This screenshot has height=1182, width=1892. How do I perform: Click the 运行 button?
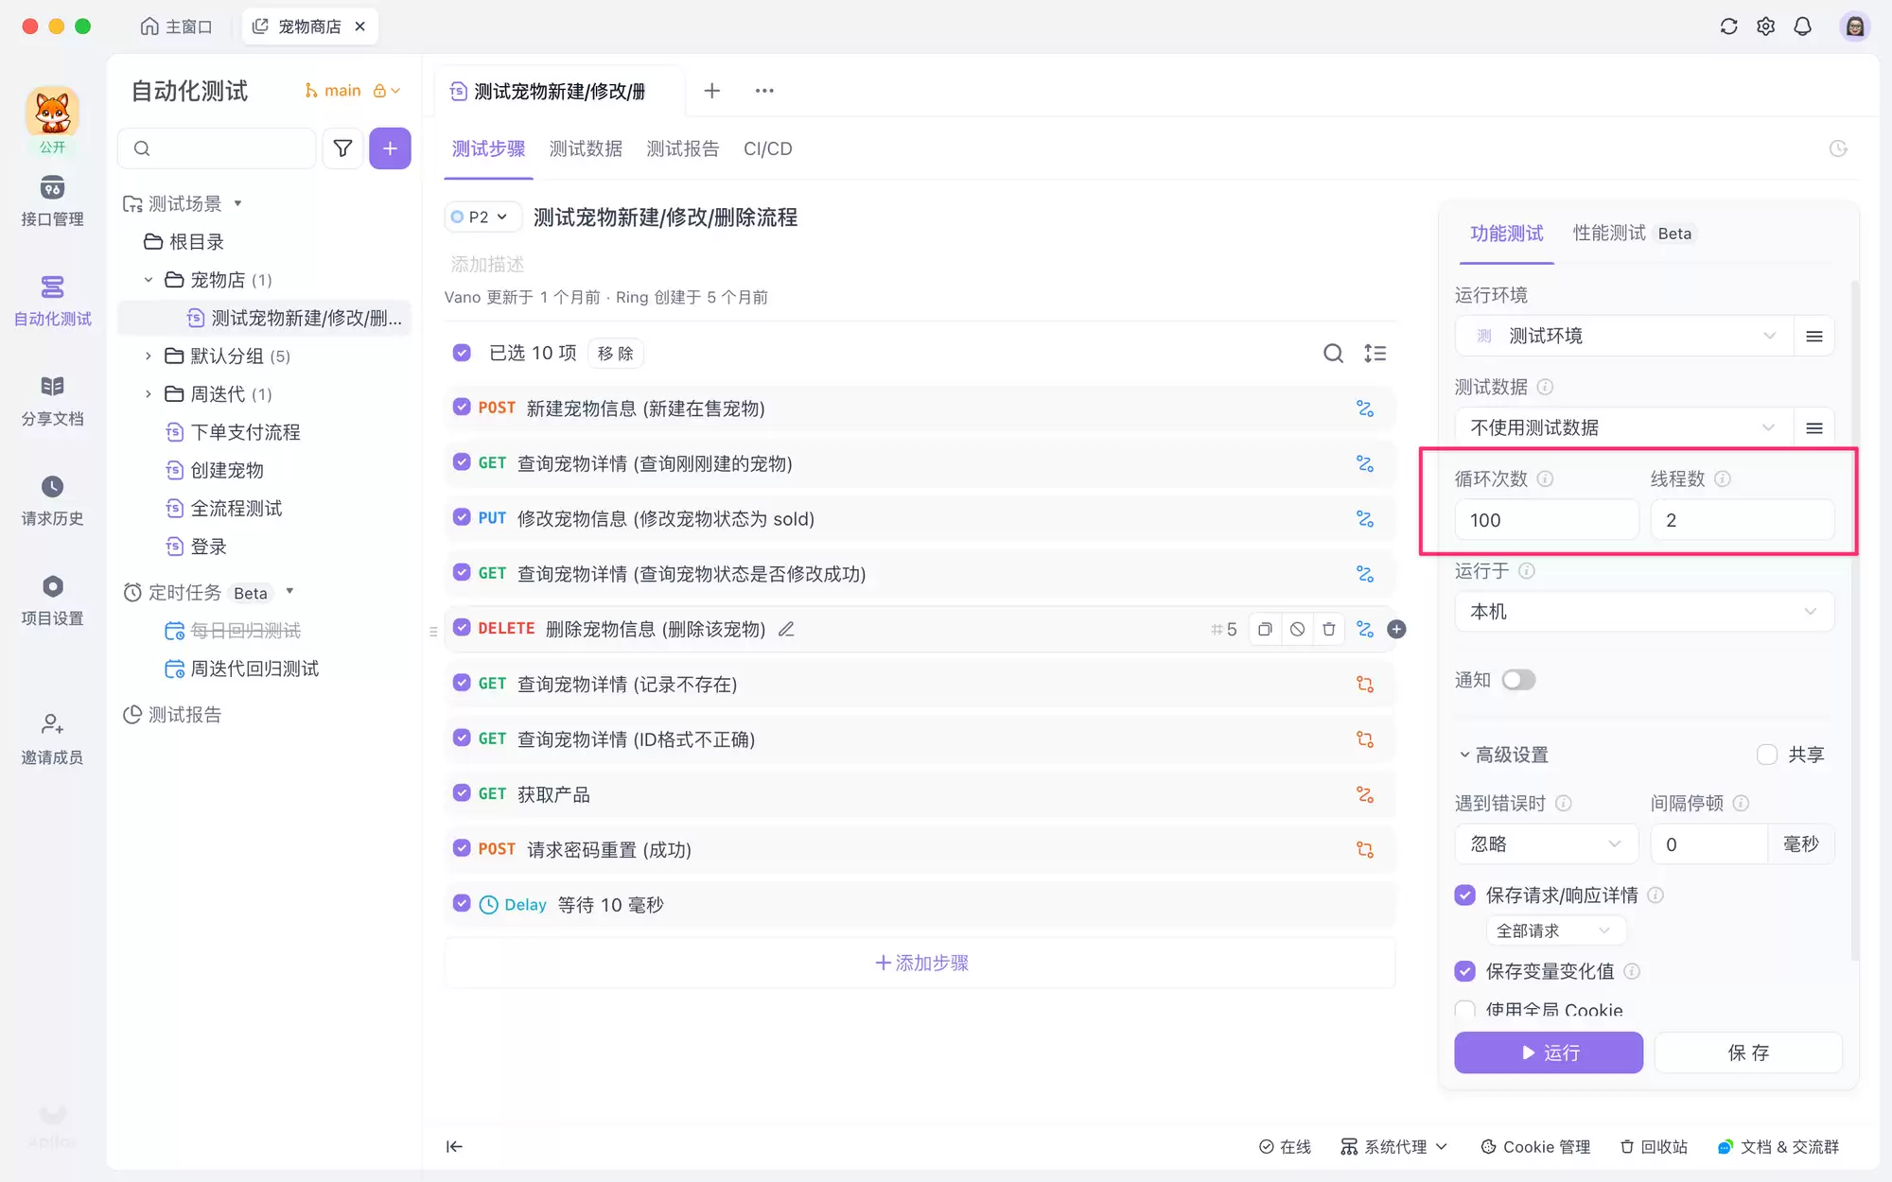pyautogui.click(x=1548, y=1052)
